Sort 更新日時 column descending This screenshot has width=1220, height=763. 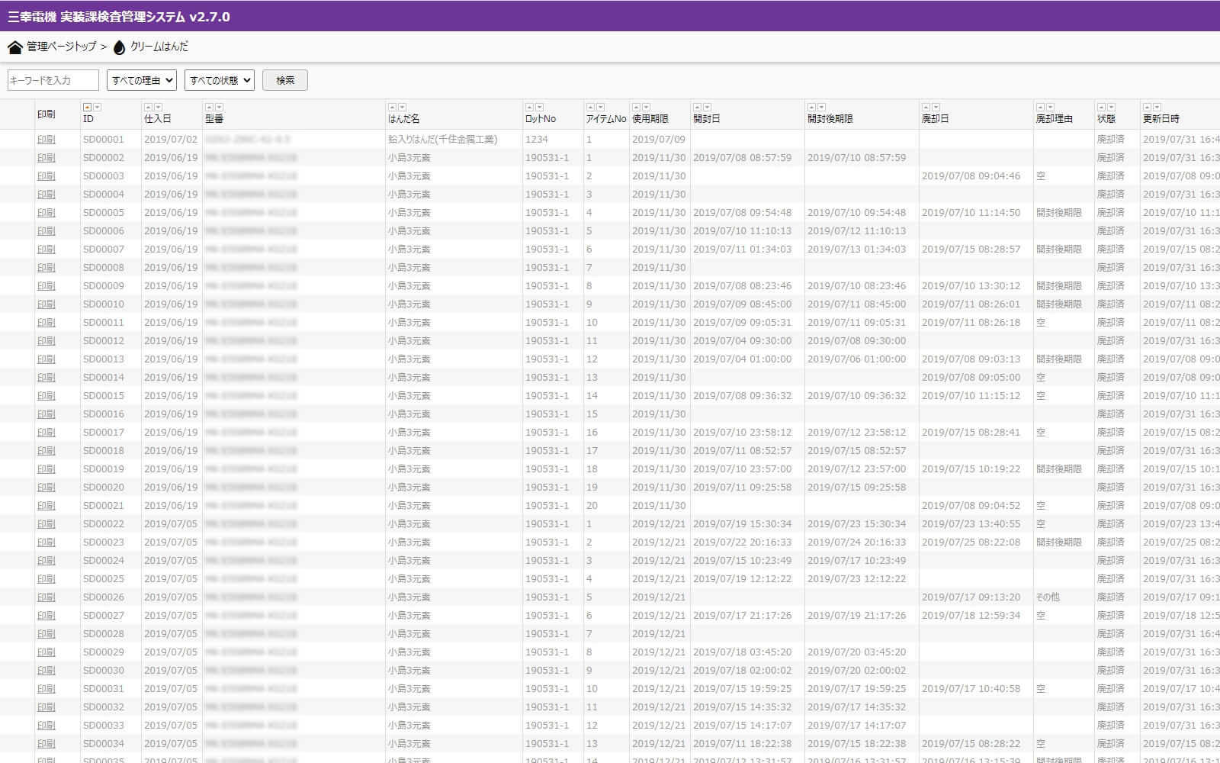[1157, 108]
